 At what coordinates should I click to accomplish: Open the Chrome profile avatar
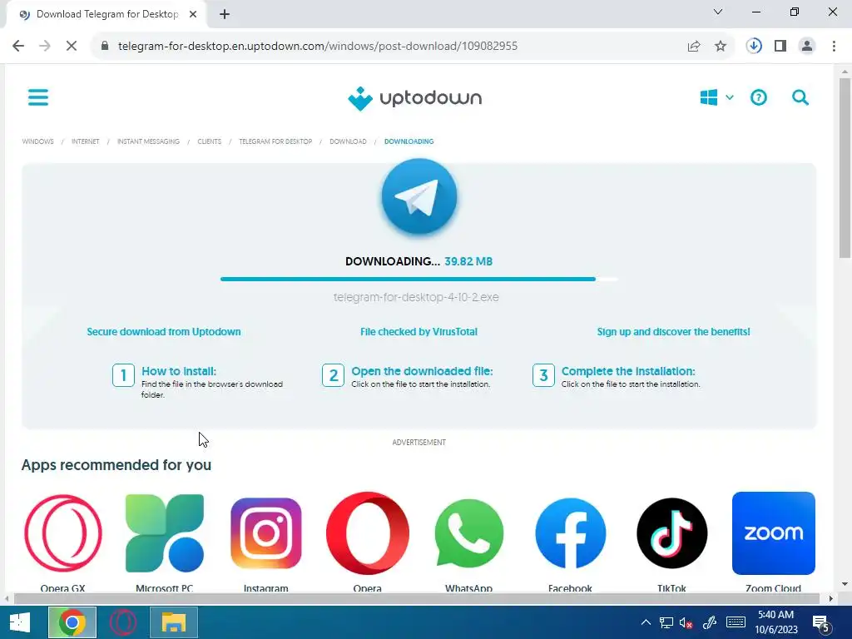coord(807,47)
